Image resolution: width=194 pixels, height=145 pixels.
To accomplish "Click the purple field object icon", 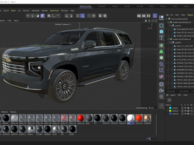I will [x=161, y=70].
